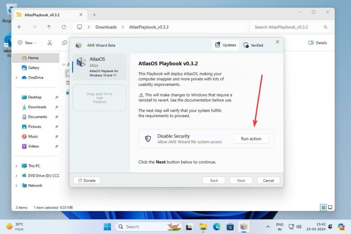Refresh the current folder view

click(64, 27)
